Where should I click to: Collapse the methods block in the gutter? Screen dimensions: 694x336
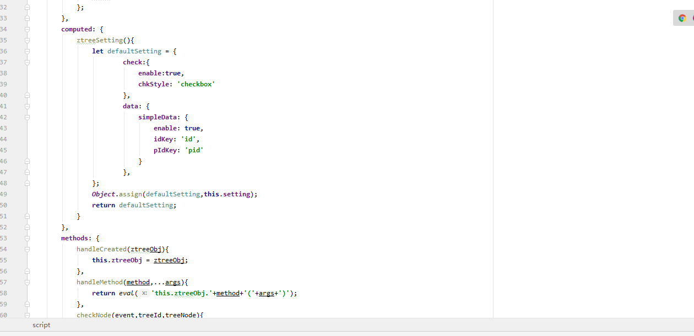26,238
